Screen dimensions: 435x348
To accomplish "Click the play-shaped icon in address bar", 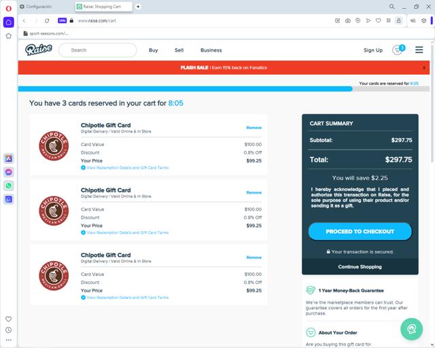I will [x=368, y=20].
